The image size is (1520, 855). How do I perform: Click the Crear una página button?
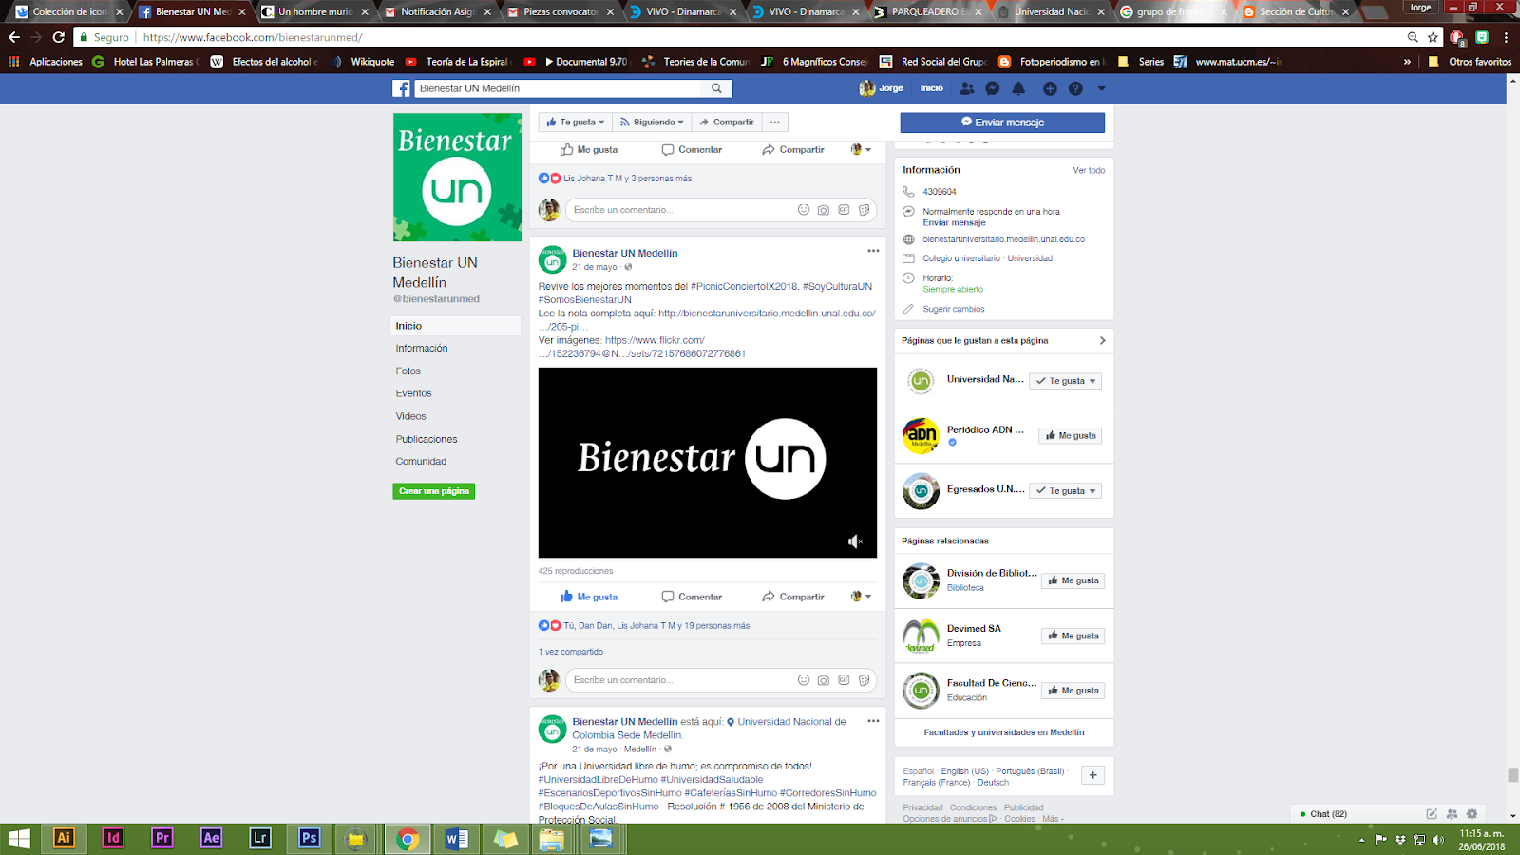coord(433,491)
